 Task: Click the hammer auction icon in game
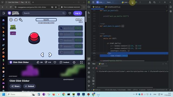pyautogui.click(x=21, y=20)
